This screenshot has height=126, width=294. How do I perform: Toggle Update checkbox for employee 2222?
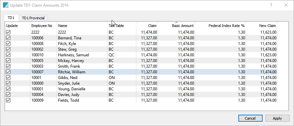pos(8,32)
